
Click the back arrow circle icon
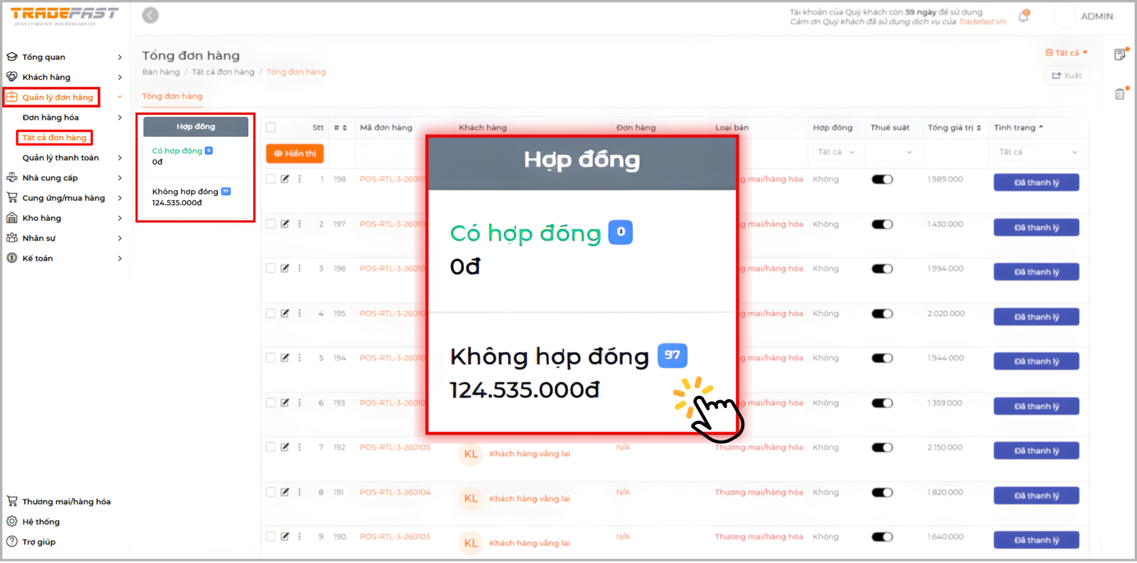pos(150,15)
